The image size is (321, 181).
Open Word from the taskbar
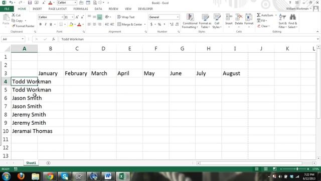point(108,176)
